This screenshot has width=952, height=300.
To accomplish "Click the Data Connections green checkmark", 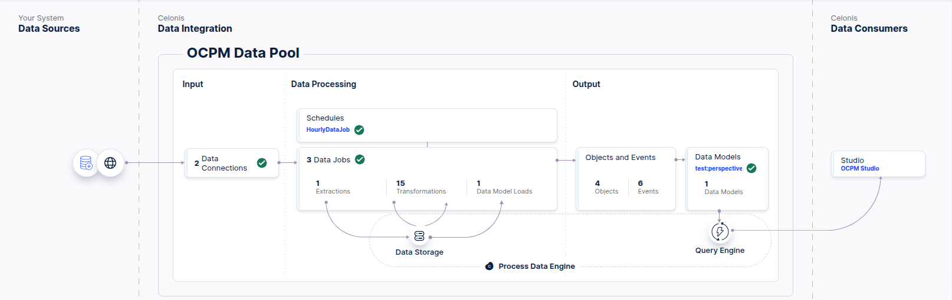I will [262, 163].
